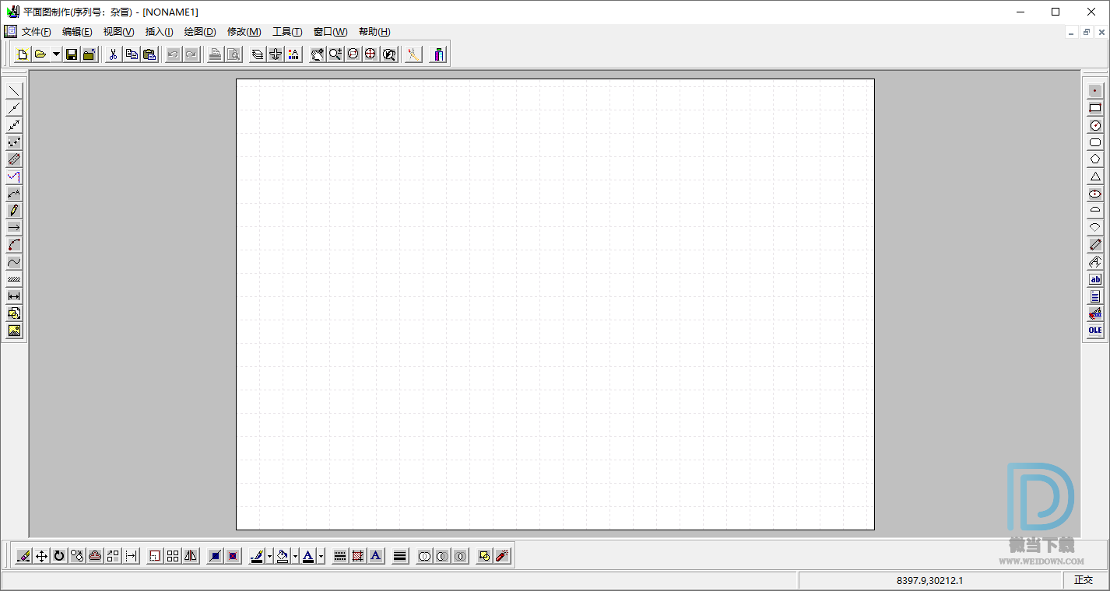
Task: Click the print icon in toolbar
Action: [215, 54]
